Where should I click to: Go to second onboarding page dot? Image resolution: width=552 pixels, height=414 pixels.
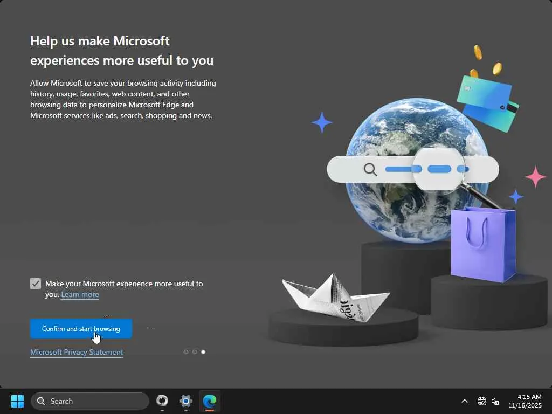194,352
